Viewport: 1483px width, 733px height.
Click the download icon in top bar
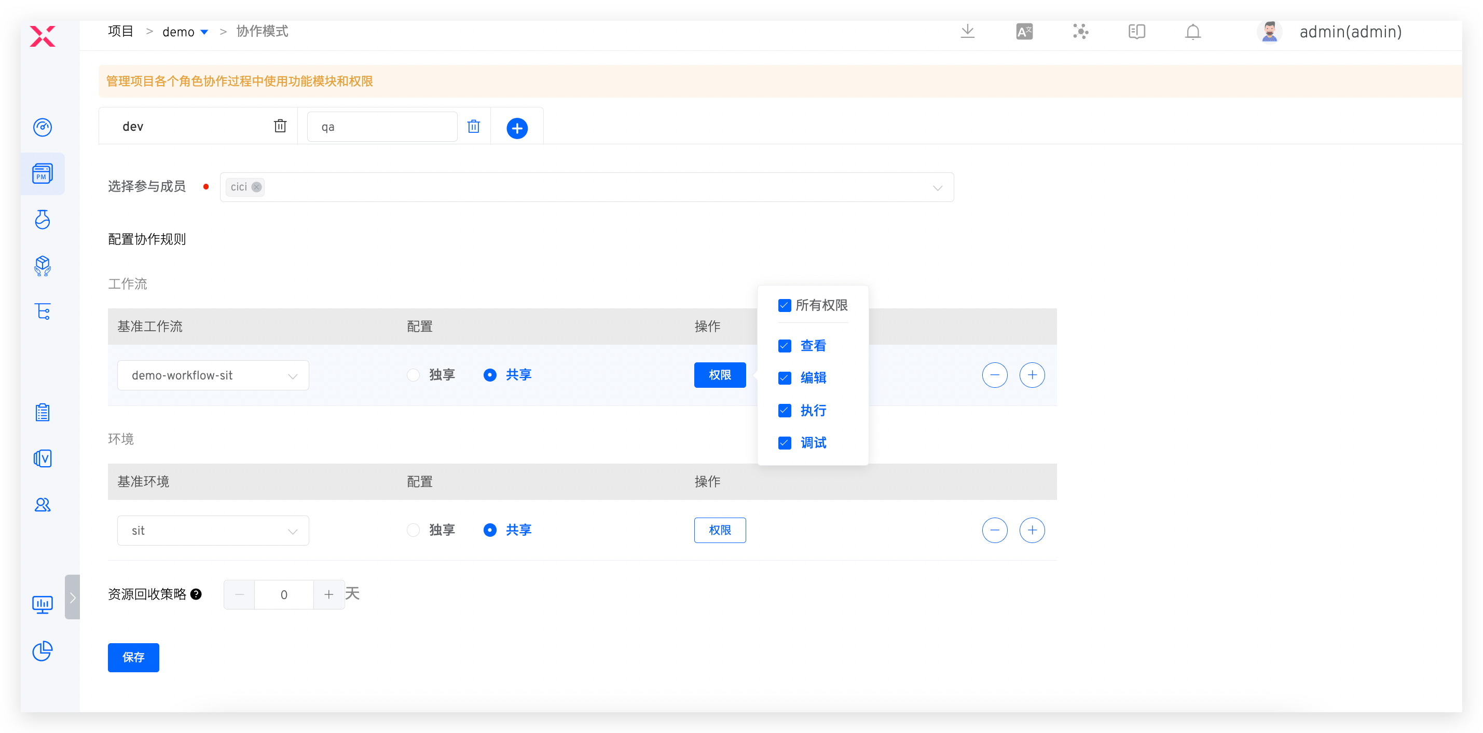[x=968, y=32]
